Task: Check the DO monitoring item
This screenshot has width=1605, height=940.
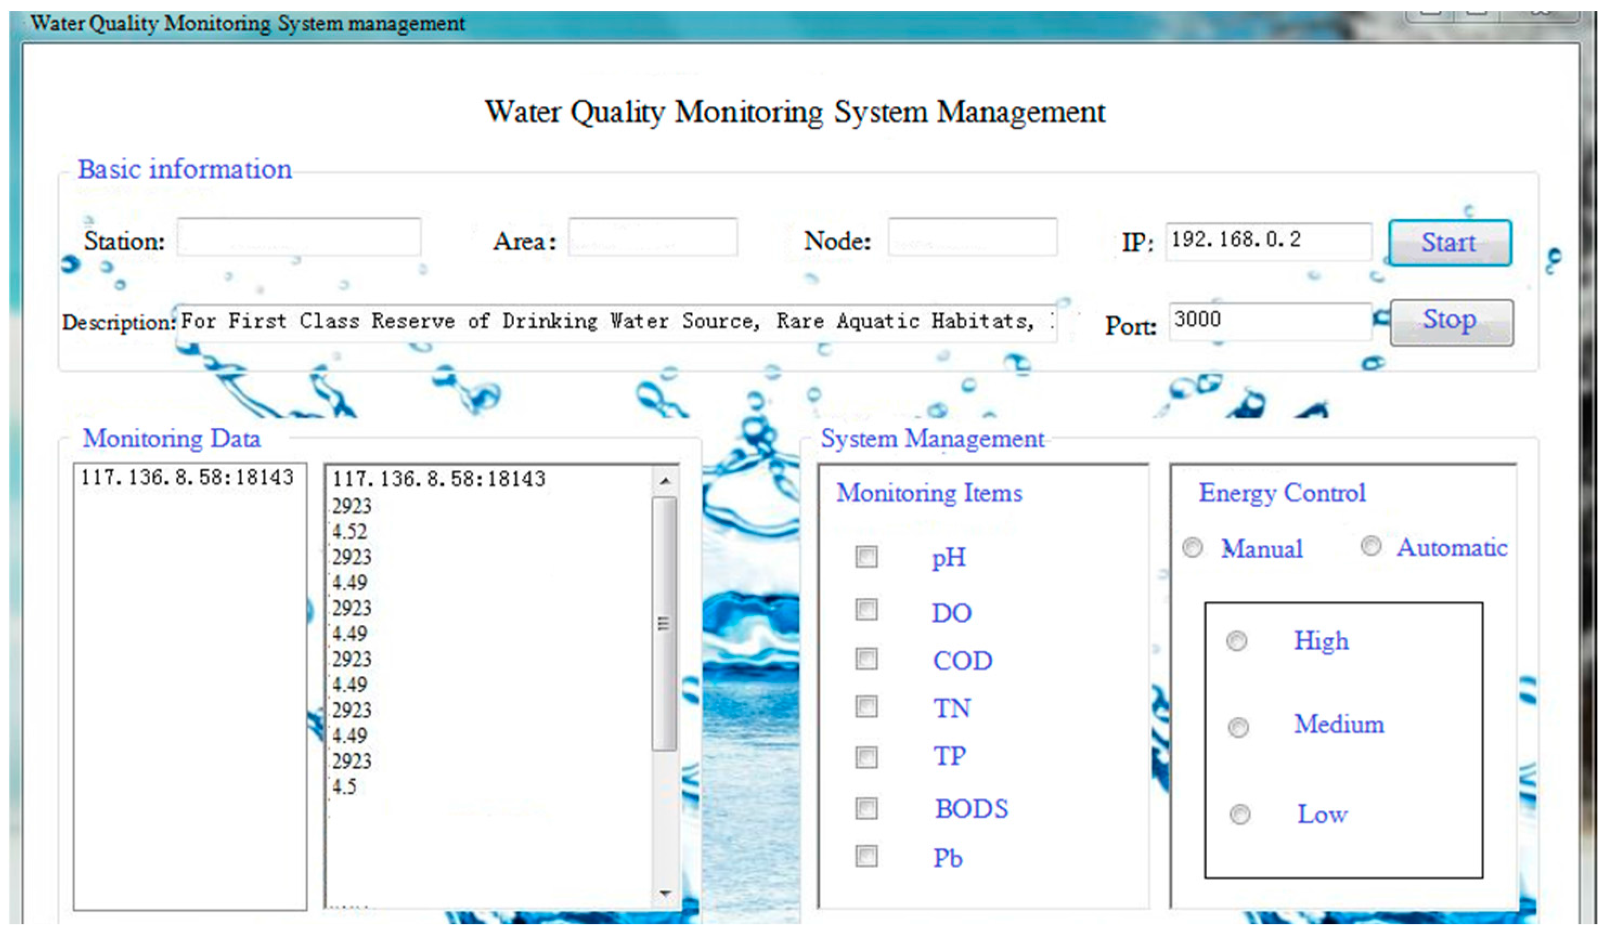Action: click(866, 610)
